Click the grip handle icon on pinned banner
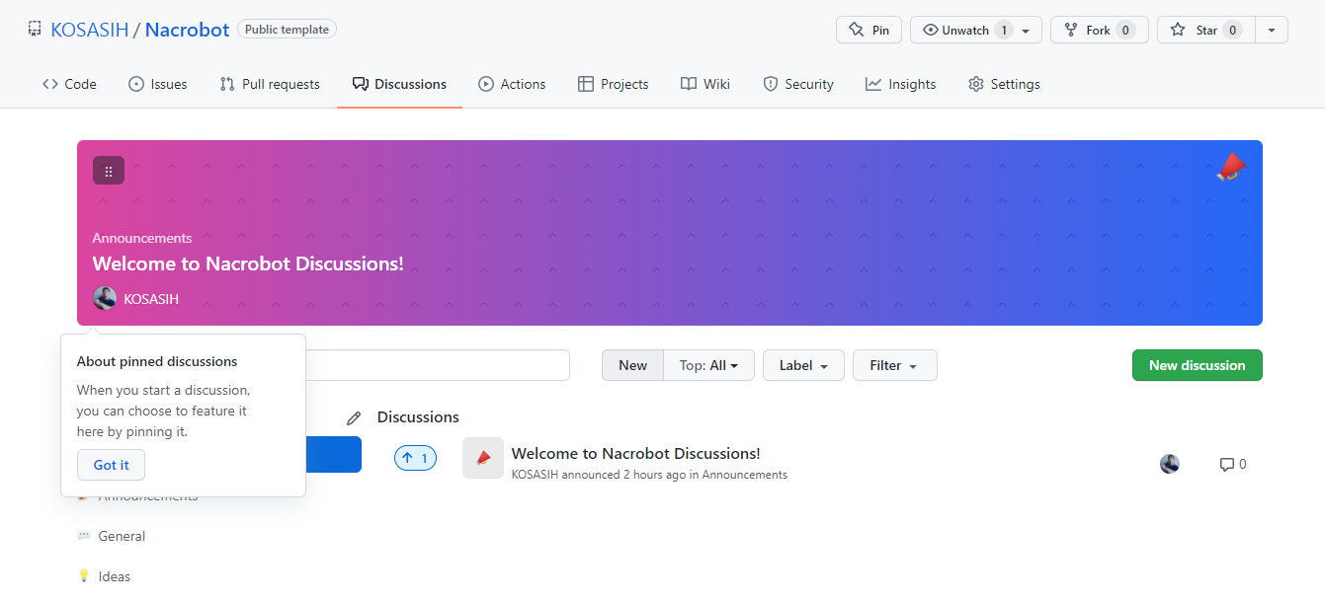The height and width of the screenshot is (601, 1325). click(109, 171)
